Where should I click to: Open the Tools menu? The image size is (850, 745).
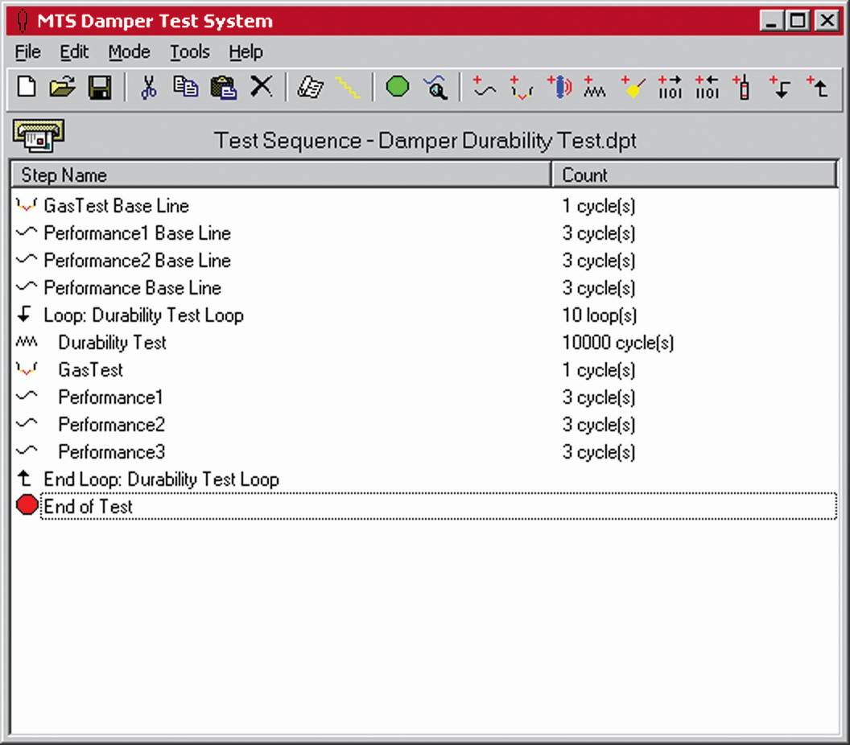(189, 51)
